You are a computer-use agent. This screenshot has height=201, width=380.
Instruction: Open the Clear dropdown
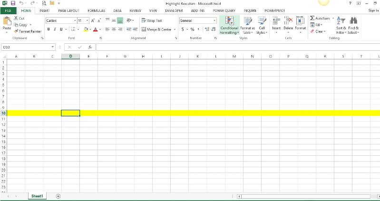318,31
